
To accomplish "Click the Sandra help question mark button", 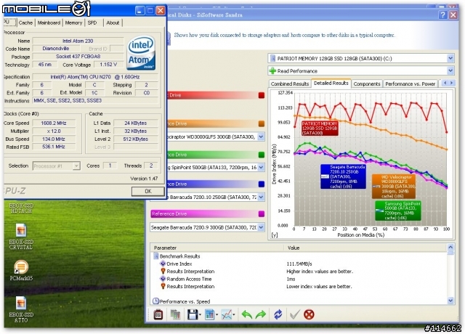I will tap(442, 15).
